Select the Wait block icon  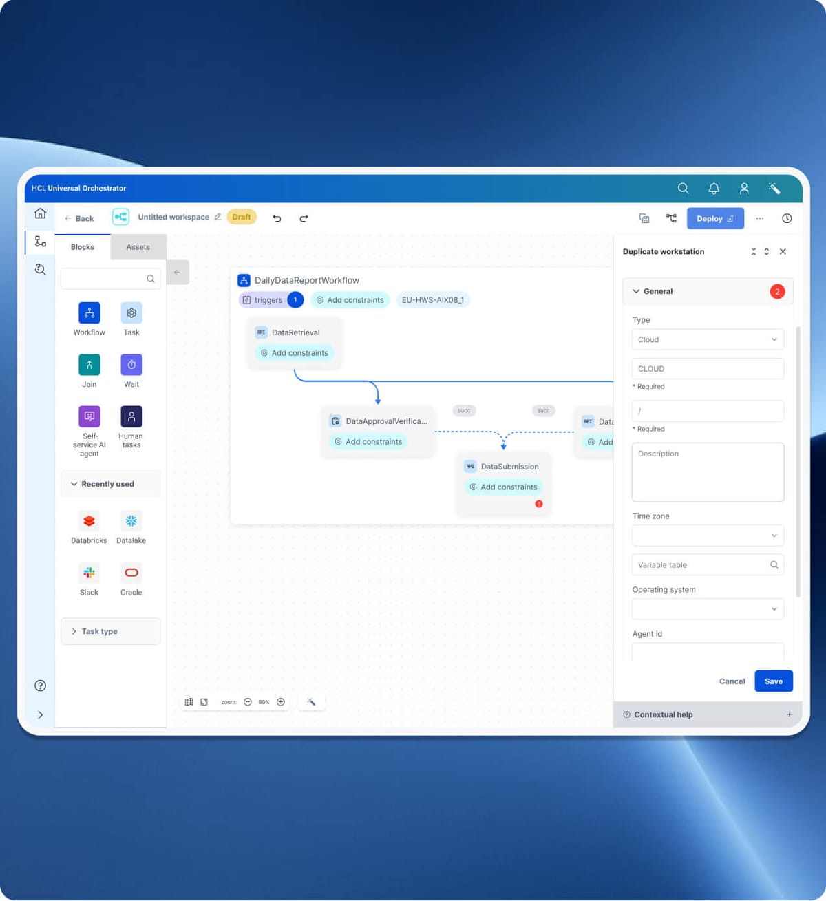coord(131,365)
